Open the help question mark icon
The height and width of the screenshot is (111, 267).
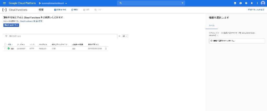[246, 3]
